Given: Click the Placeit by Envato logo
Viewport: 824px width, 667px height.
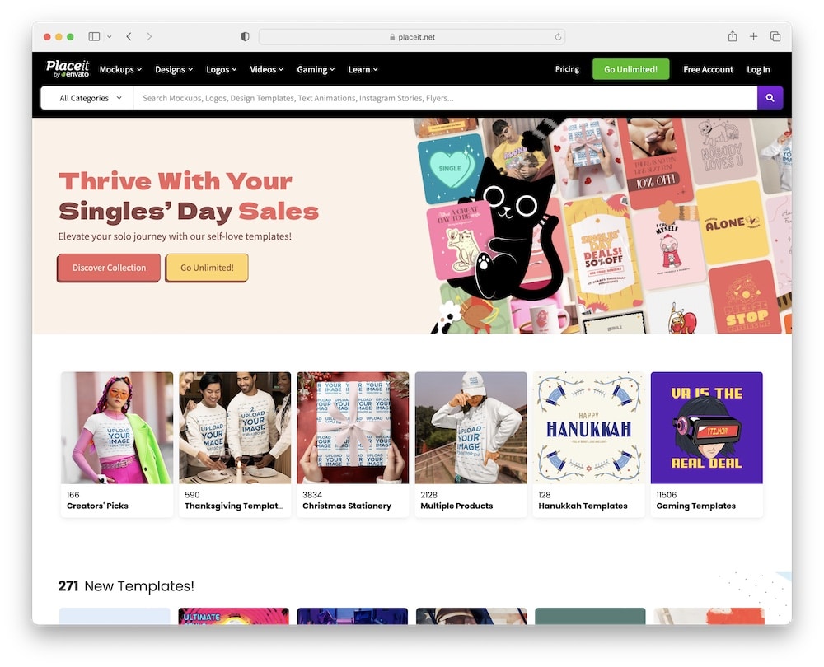Looking at the screenshot, I should point(68,69).
